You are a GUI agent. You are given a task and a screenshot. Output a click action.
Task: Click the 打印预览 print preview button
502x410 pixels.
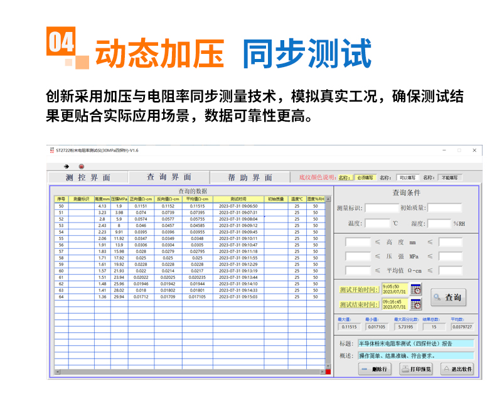[416, 369]
